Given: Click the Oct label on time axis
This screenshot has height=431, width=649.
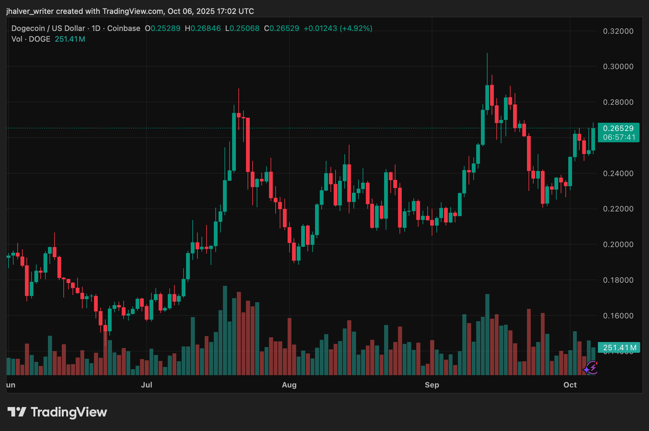Looking at the screenshot, I should tap(570, 385).
